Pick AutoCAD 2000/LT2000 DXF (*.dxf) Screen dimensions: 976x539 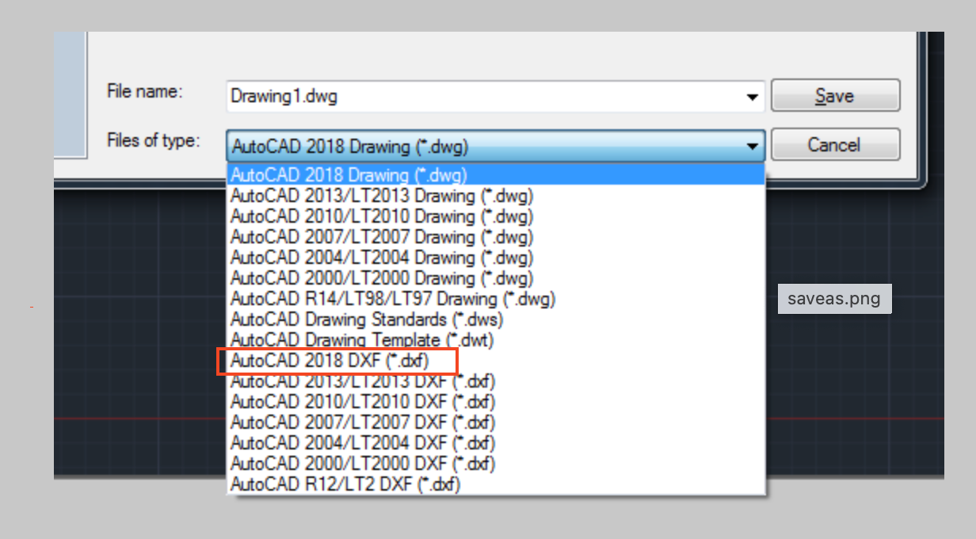(x=496, y=463)
